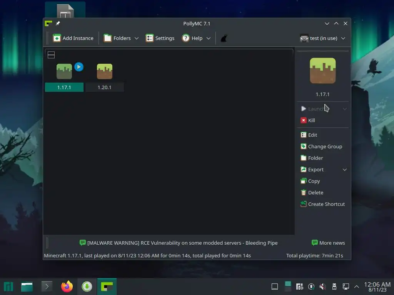Viewport: 394px width, 295px height.
Task: Click the updates tray icon
Action: 311,287
